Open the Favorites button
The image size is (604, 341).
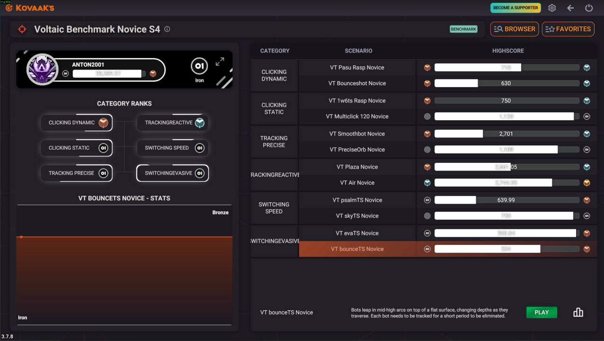(568, 29)
